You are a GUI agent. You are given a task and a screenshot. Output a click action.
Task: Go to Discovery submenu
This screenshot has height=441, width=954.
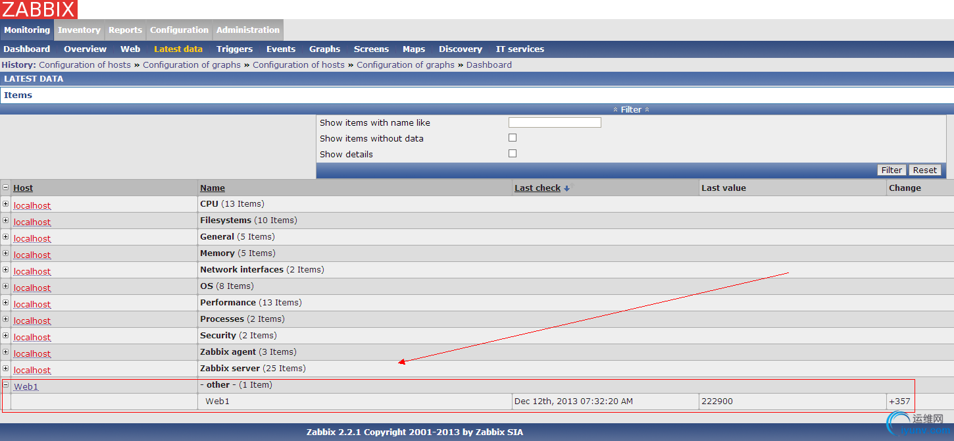point(461,49)
